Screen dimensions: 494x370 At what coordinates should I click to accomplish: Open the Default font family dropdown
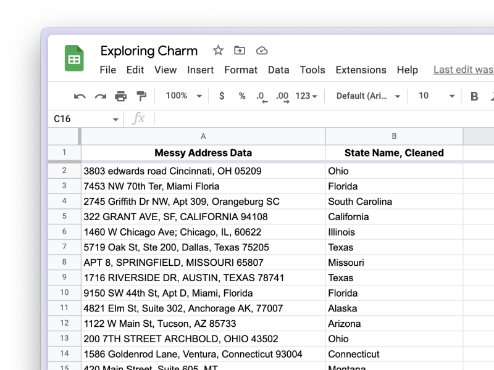coord(368,96)
